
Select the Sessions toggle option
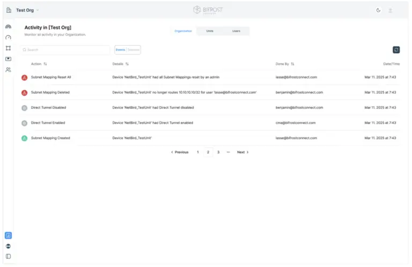134,50
